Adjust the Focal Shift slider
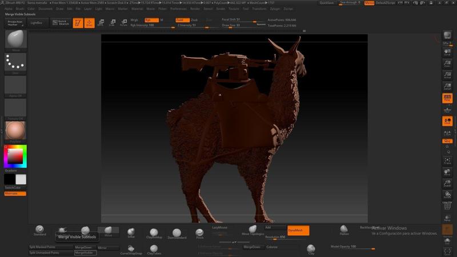The width and height of the screenshot is (457, 257). [239, 19]
